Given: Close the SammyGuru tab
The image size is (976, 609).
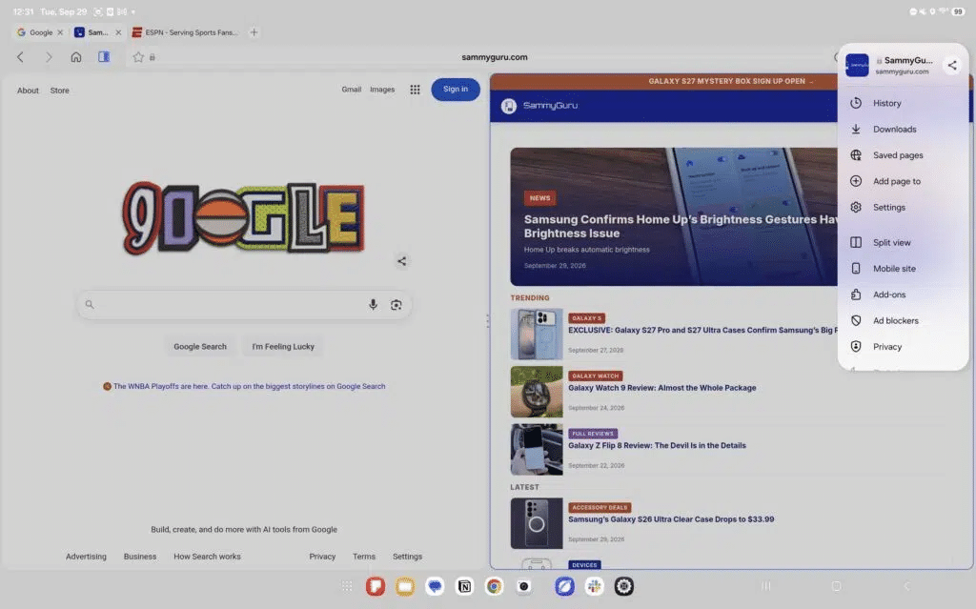Looking at the screenshot, I should [x=118, y=32].
